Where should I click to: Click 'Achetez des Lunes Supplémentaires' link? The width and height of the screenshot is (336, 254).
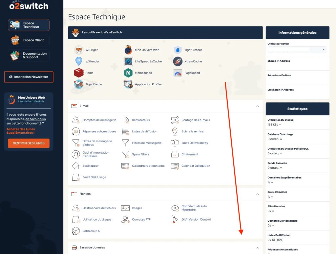tap(21, 131)
